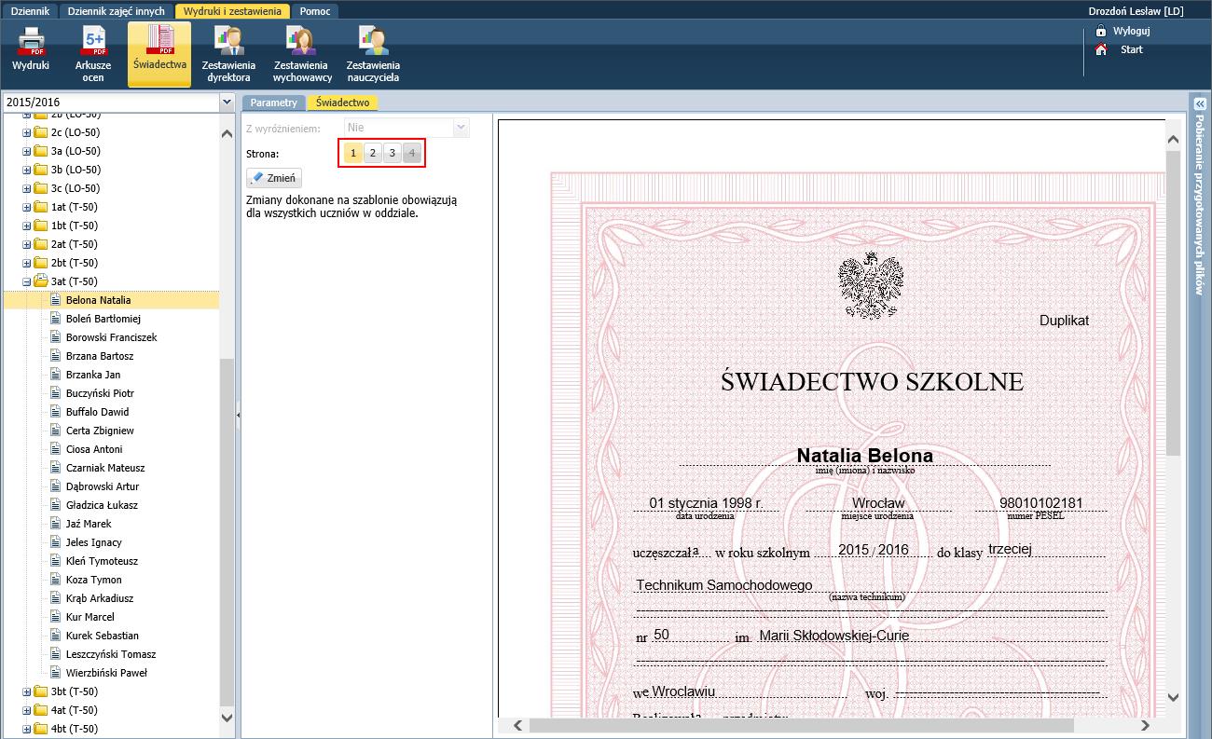
Task: Expand the 3b (LO-50) class node
Action: 27,170
